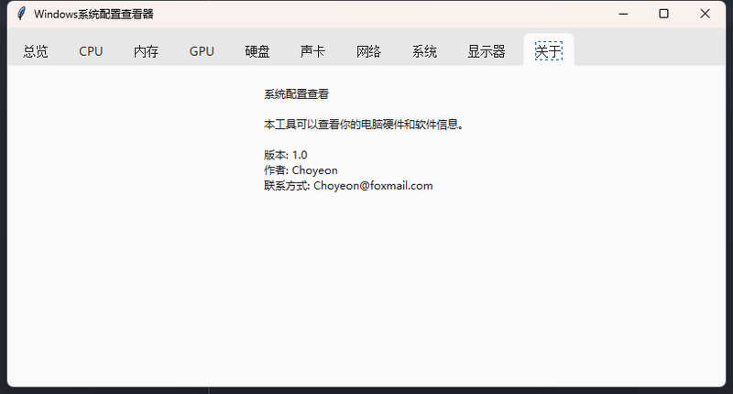Go to the GPU tab
Image resolution: width=733 pixels, height=394 pixels.
202,51
